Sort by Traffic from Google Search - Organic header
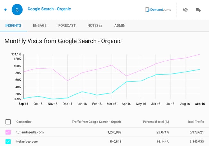209x146 pixels. (96, 122)
